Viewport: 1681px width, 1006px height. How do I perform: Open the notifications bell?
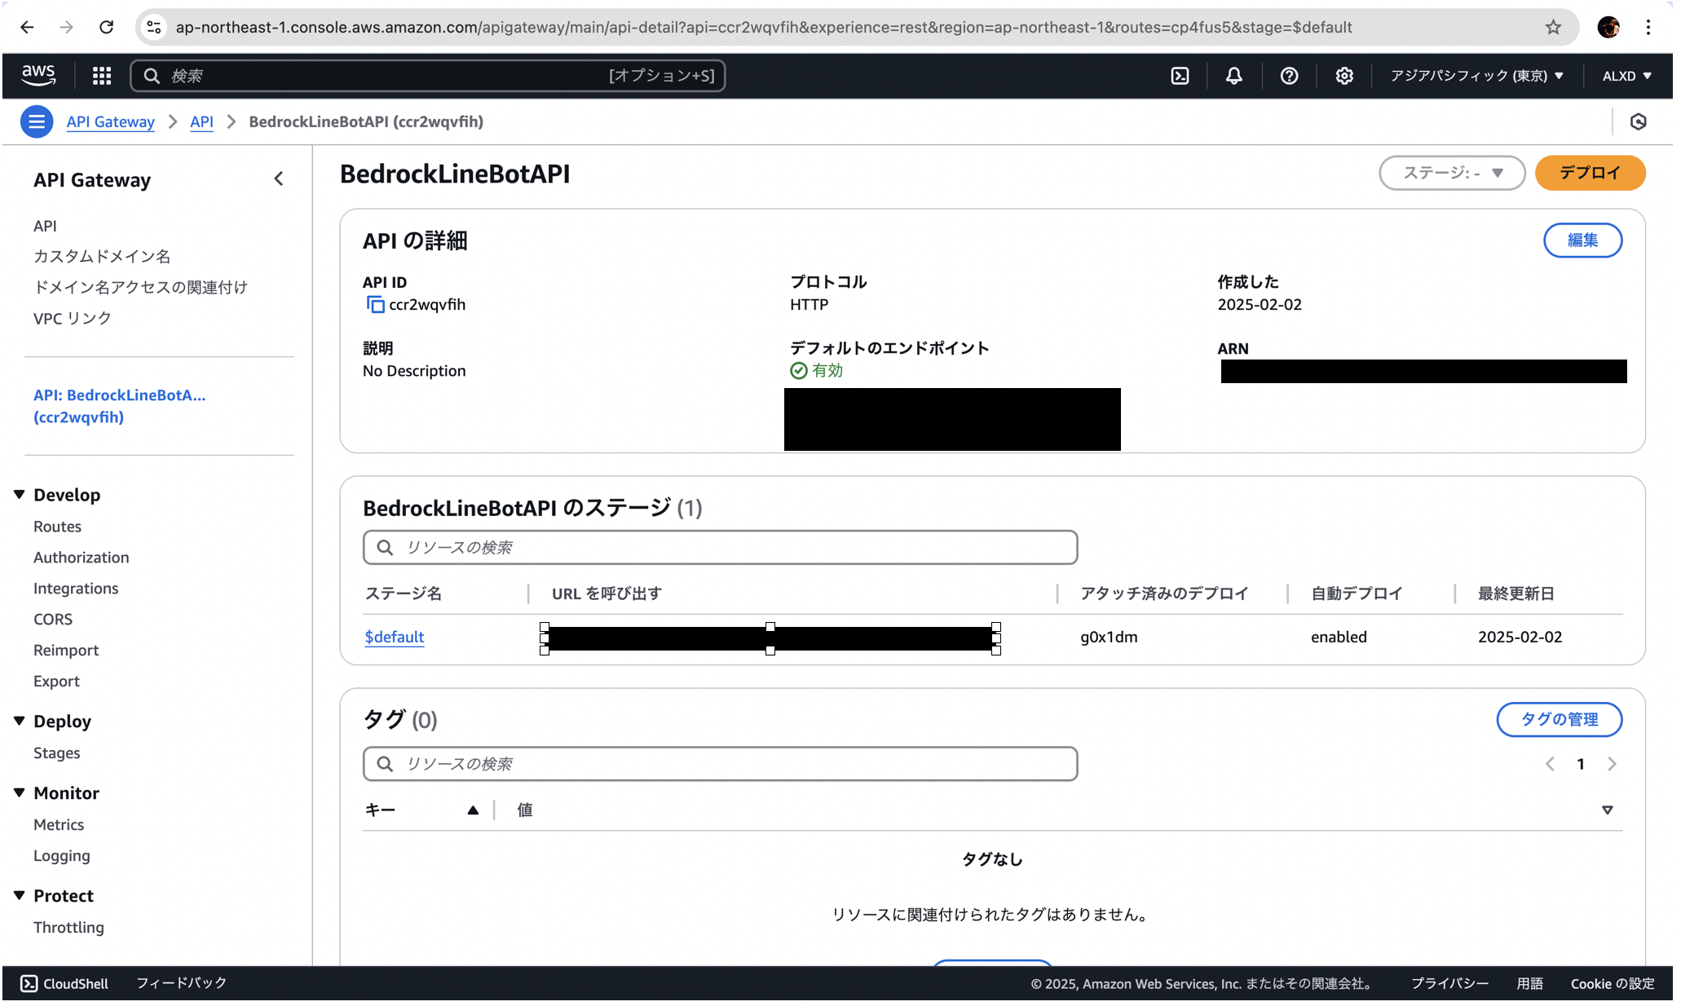coord(1233,75)
